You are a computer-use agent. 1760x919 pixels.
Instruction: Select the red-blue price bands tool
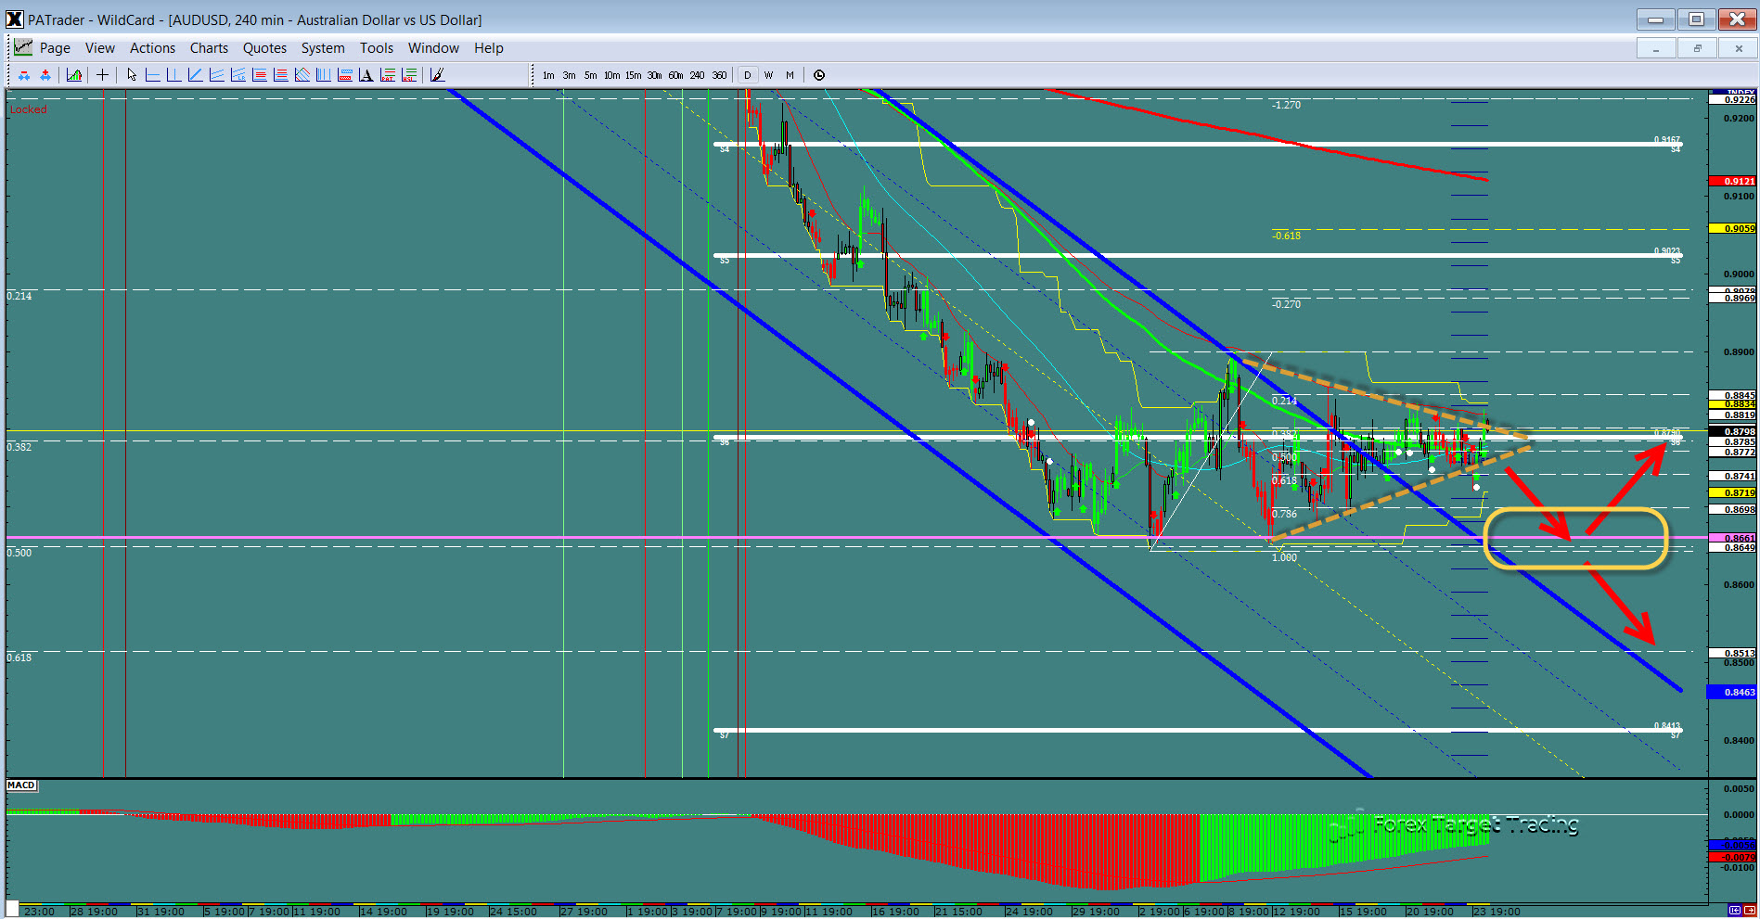345,75
